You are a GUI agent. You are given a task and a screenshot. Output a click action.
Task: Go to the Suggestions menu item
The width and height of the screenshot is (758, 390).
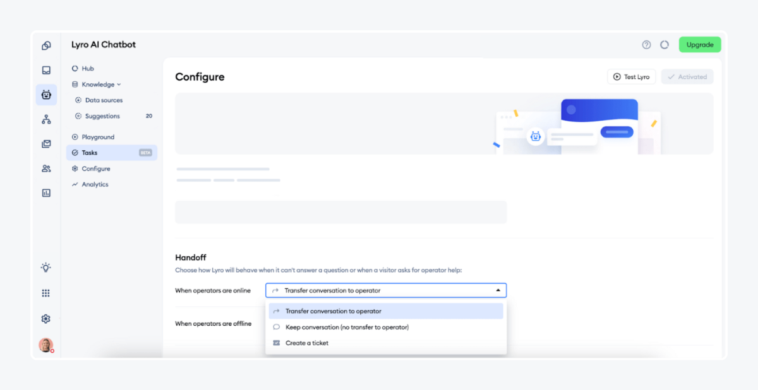tap(102, 115)
